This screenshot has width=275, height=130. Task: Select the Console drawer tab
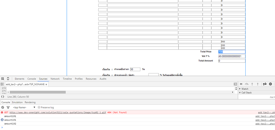pos(6,102)
